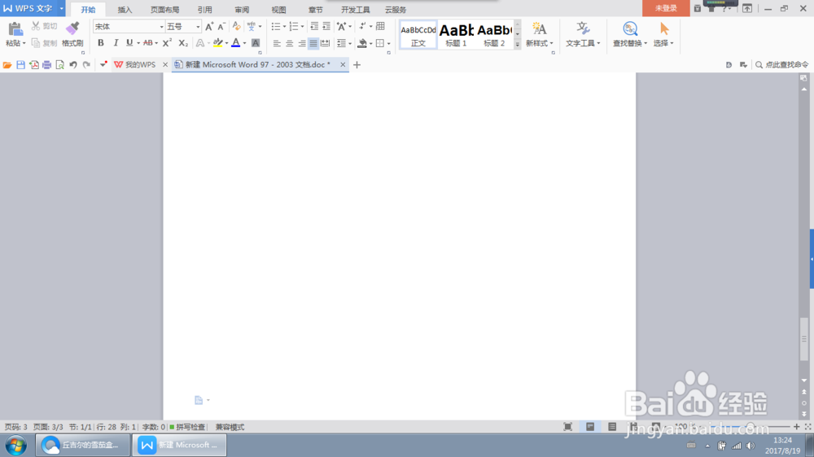Screen dimensions: 814x457
Task: Click the vertical scrollbar thumb
Action: pos(803,339)
